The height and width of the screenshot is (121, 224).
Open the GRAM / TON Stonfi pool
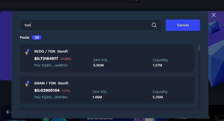107,90
